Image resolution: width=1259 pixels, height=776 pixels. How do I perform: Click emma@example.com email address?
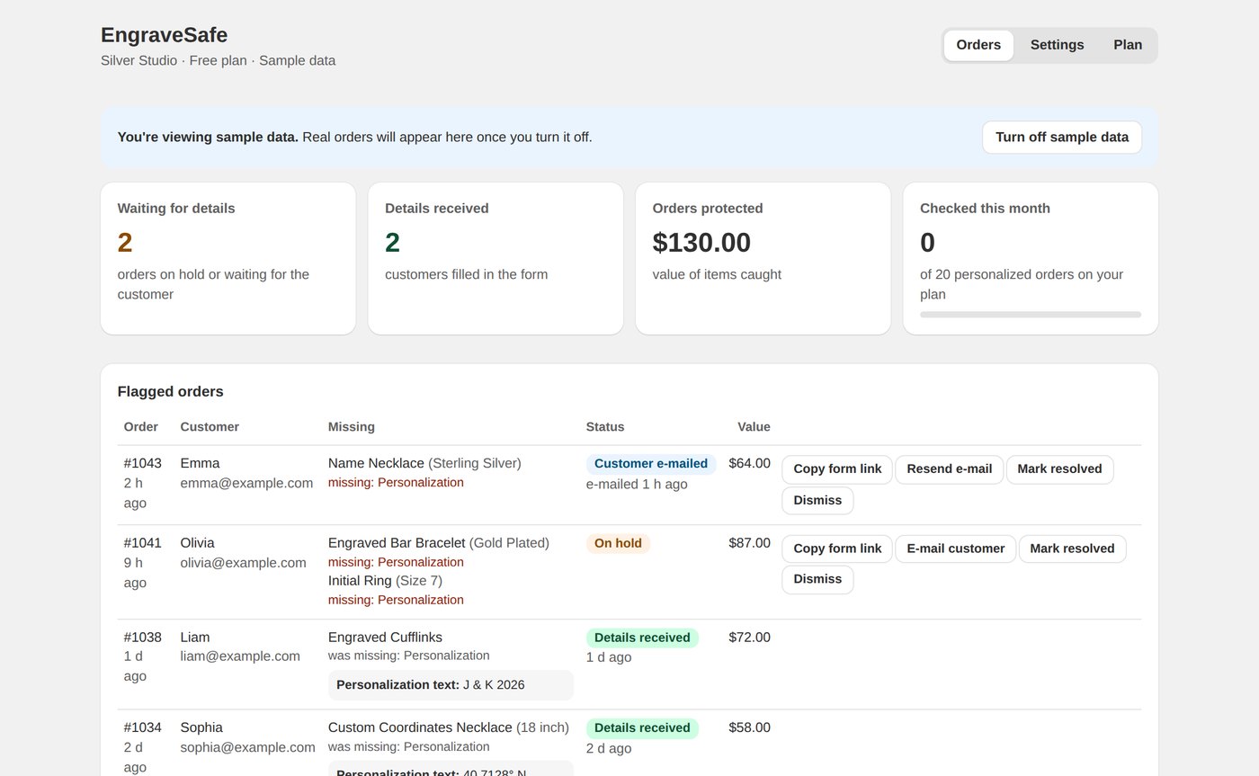tap(246, 483)
